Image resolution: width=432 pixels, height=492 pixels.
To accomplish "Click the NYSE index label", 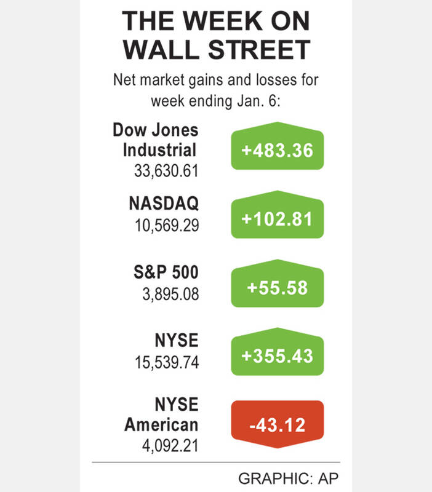I will point(177,341).
